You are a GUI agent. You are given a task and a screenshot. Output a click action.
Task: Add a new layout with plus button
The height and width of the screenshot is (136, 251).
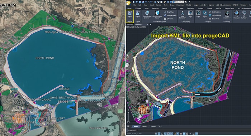tap(160, 126)
